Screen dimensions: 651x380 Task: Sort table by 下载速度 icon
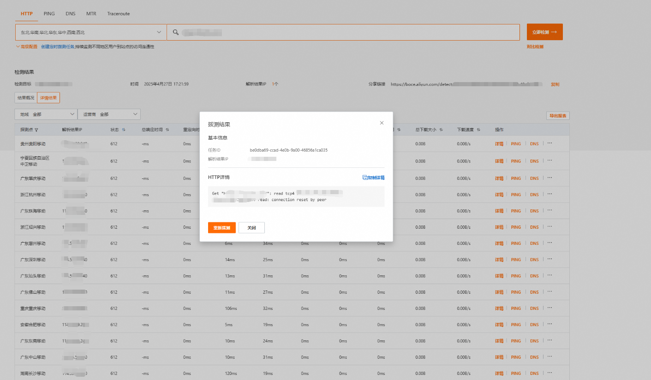(478, 130)
